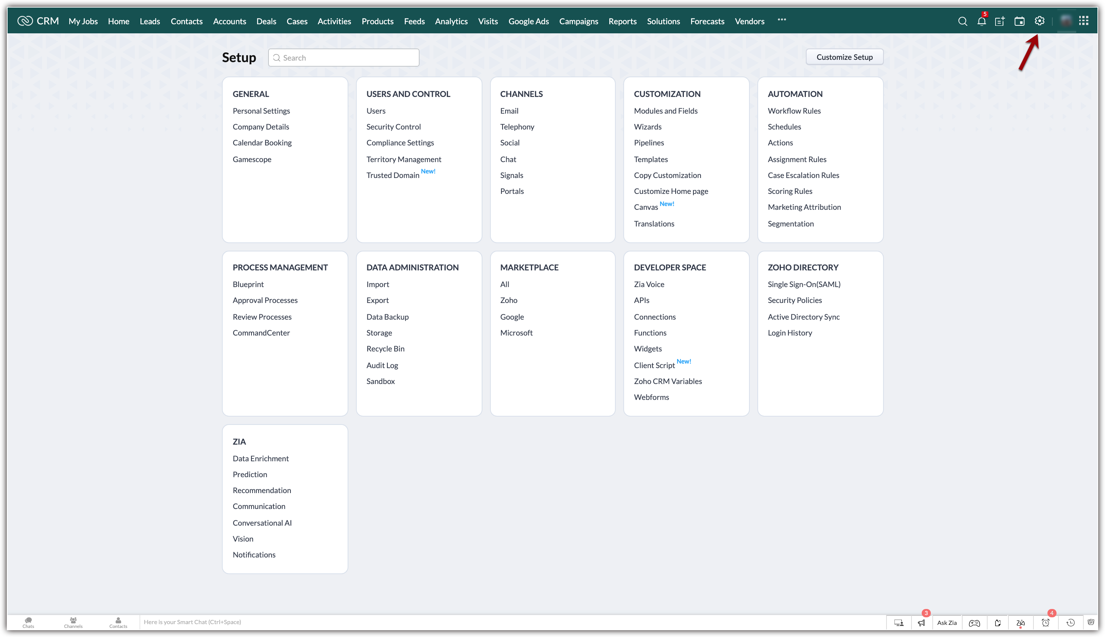The width and height of the screenshot is (1105, 637).
Task: Click the grid/apps launcher icon
Action: pyautogui.click(x=1085, y=21)
